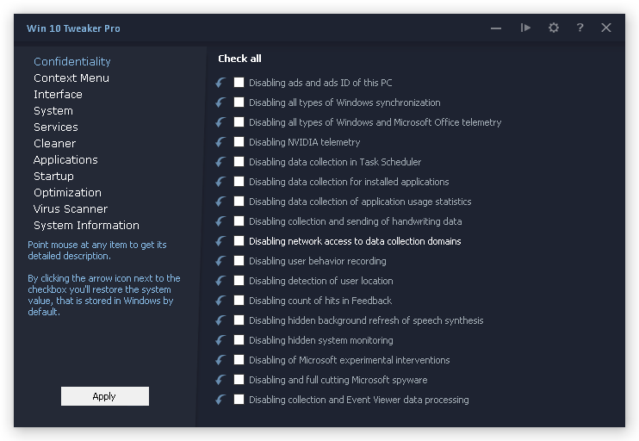The image size is (639, 441).
Task: Tick the hidden system monitoring checkbox
Action: 239,340
